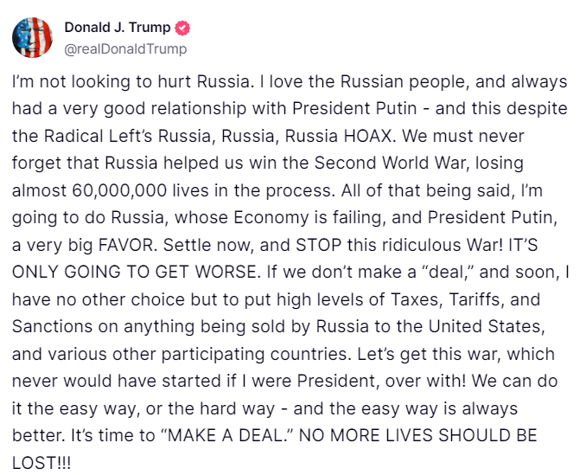Image resolution: width=586 pixels, height=475 pixels.
Task: Open the Donald J. Trump display name
Action: click(x=118, y=28)
